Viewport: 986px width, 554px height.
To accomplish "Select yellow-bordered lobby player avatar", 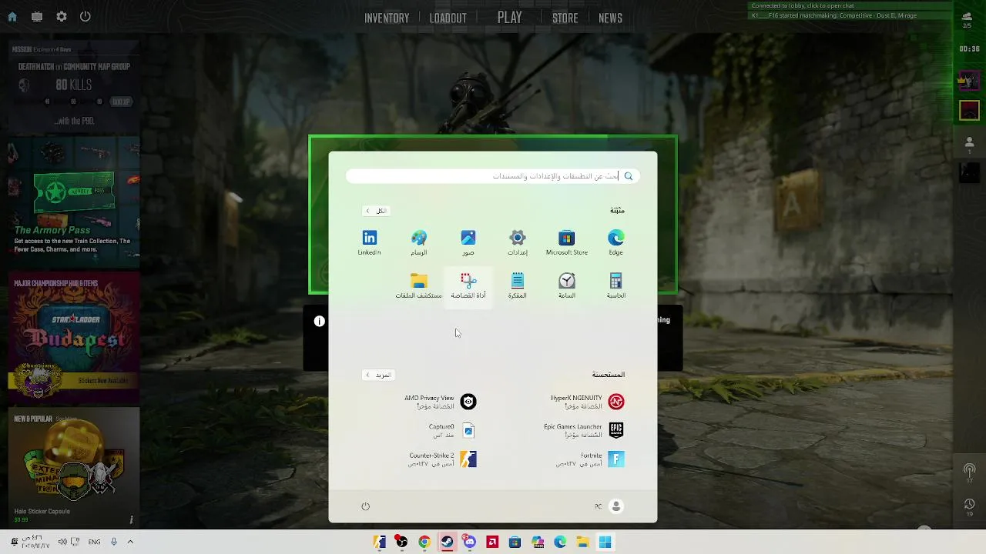I will pyautogui.click(x=969, y=110).
